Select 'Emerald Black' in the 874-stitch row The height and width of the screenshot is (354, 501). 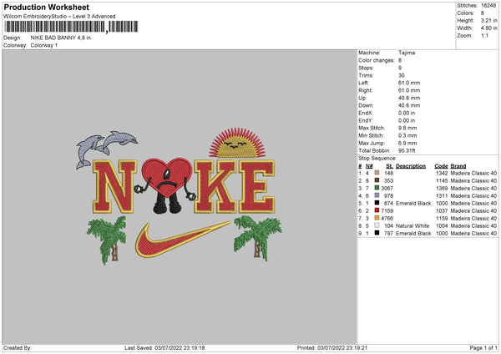click(413, 203)
